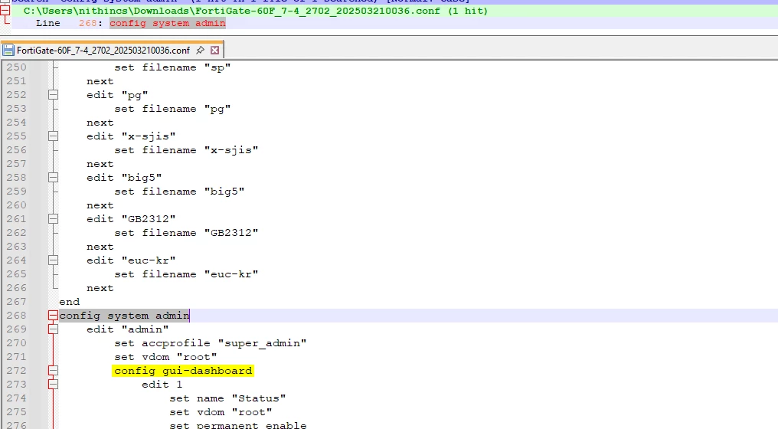Fold the edit "x-sjis" block
Image resolution: width=778 pixels, height=429 pixels.
point(53,136)
